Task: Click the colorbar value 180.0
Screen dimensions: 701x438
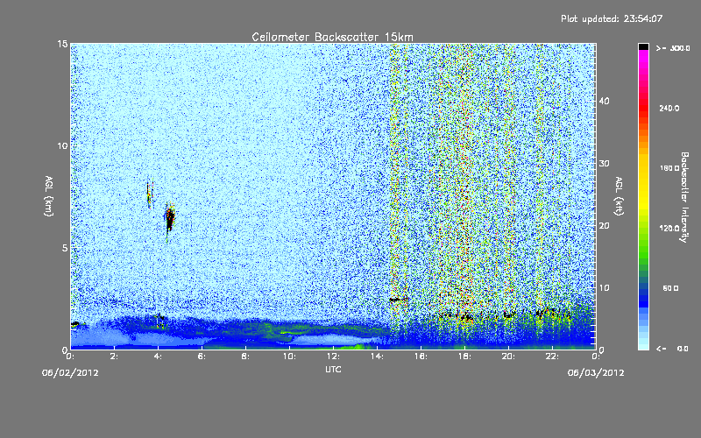Action: (x=669, y=168)
